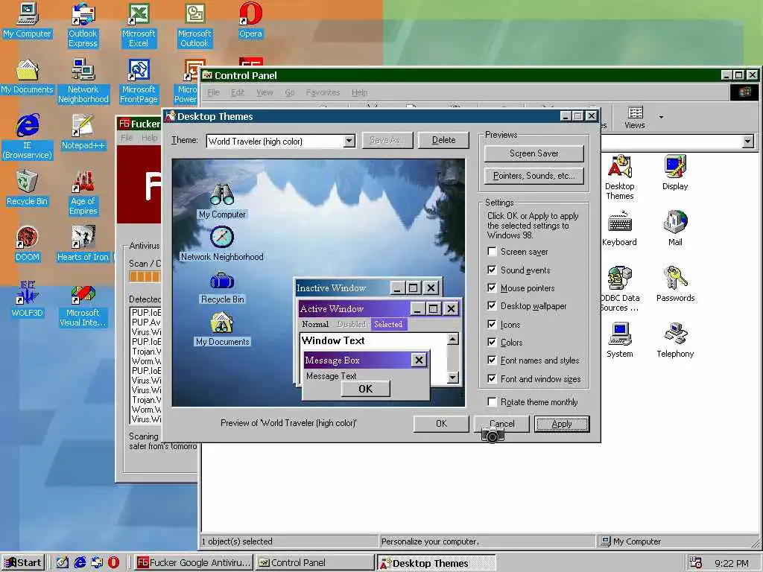The height and width of the screenshot is (572, 763).
Task: Start DOOM from the desktop
Action: (27, 244)
